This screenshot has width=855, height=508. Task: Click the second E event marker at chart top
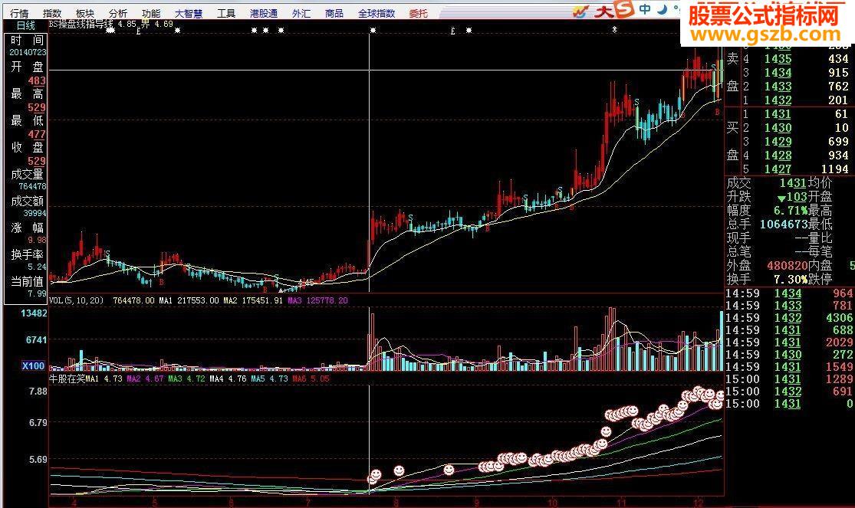pos(452,31)
